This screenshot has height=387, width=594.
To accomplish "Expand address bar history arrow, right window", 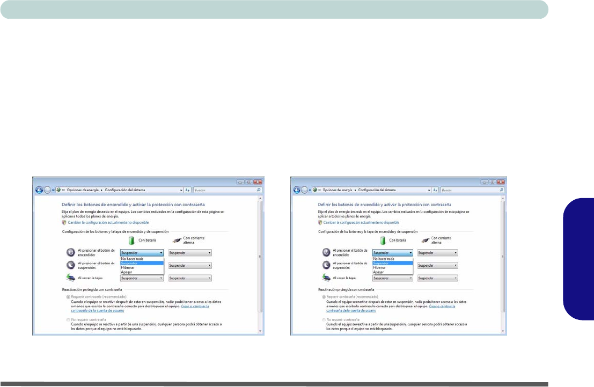I will click(x=429, y=190).
